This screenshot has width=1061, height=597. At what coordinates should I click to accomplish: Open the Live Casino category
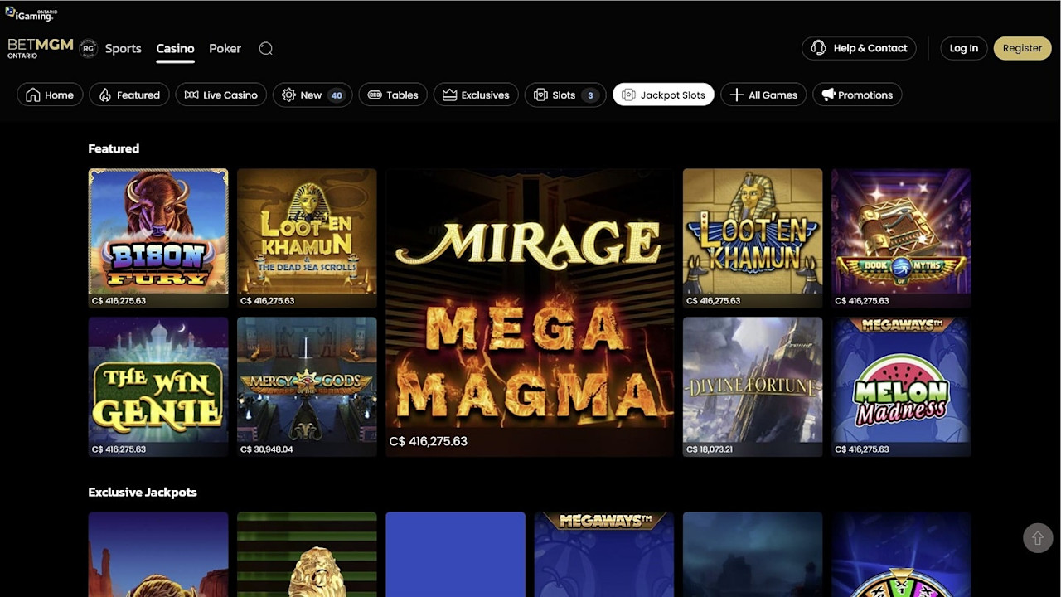(x=220, y=95)
